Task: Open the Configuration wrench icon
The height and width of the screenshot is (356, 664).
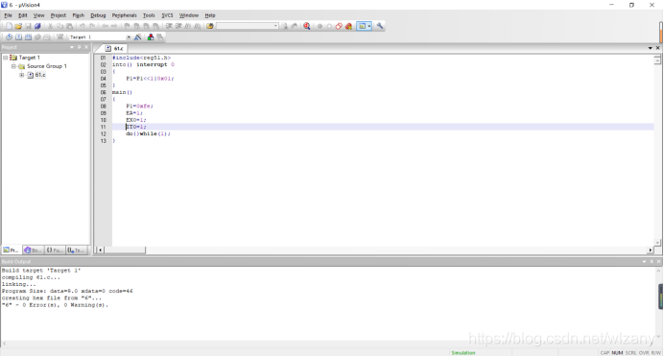Action: (x=380, y=26)
